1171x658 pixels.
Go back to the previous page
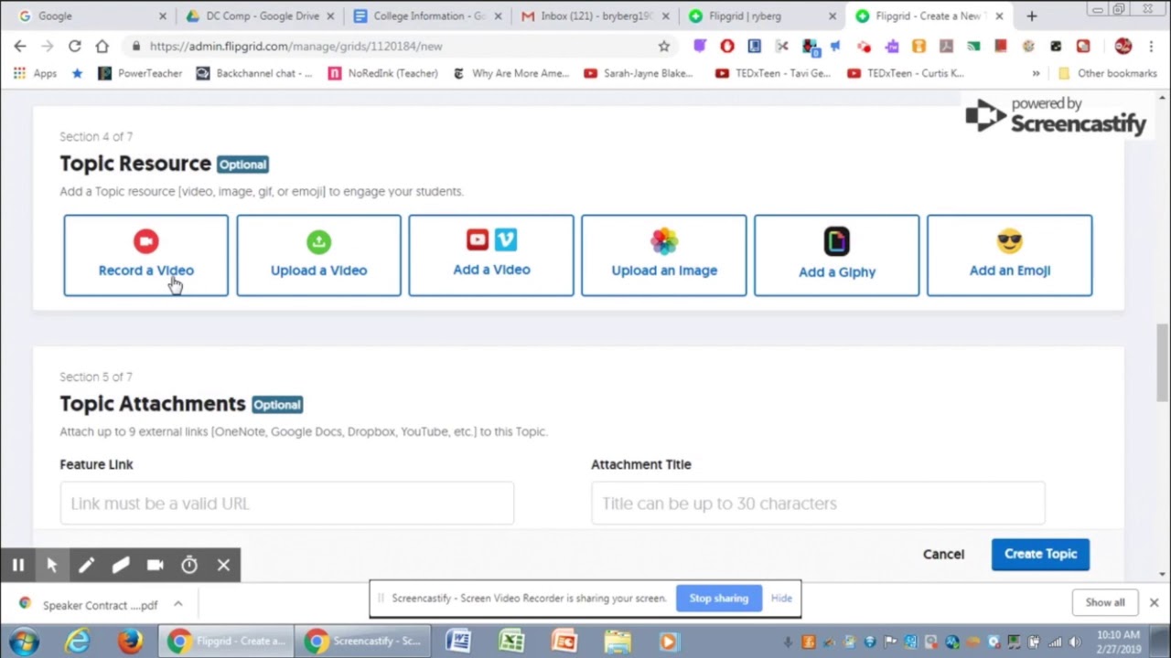click(20, 46)
